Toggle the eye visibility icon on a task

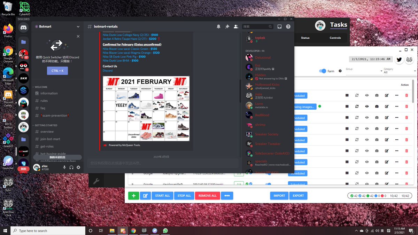point(367,95)
